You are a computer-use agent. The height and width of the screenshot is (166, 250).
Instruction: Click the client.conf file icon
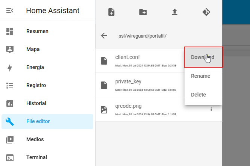pyautogui.click(x=104, y=61)
